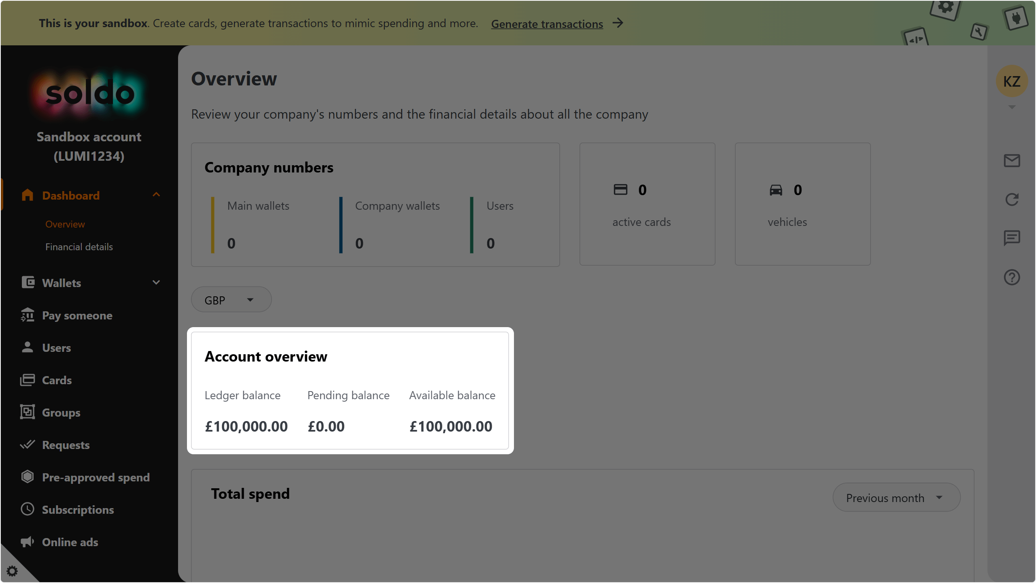Click the Requests double-check icon
1036x583 pixels.
click(28, 445)
